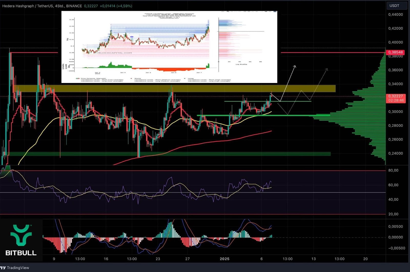Click the 20 date label on time axis
The height and width of the screenshot is (272, 410).
pos(365,259)
